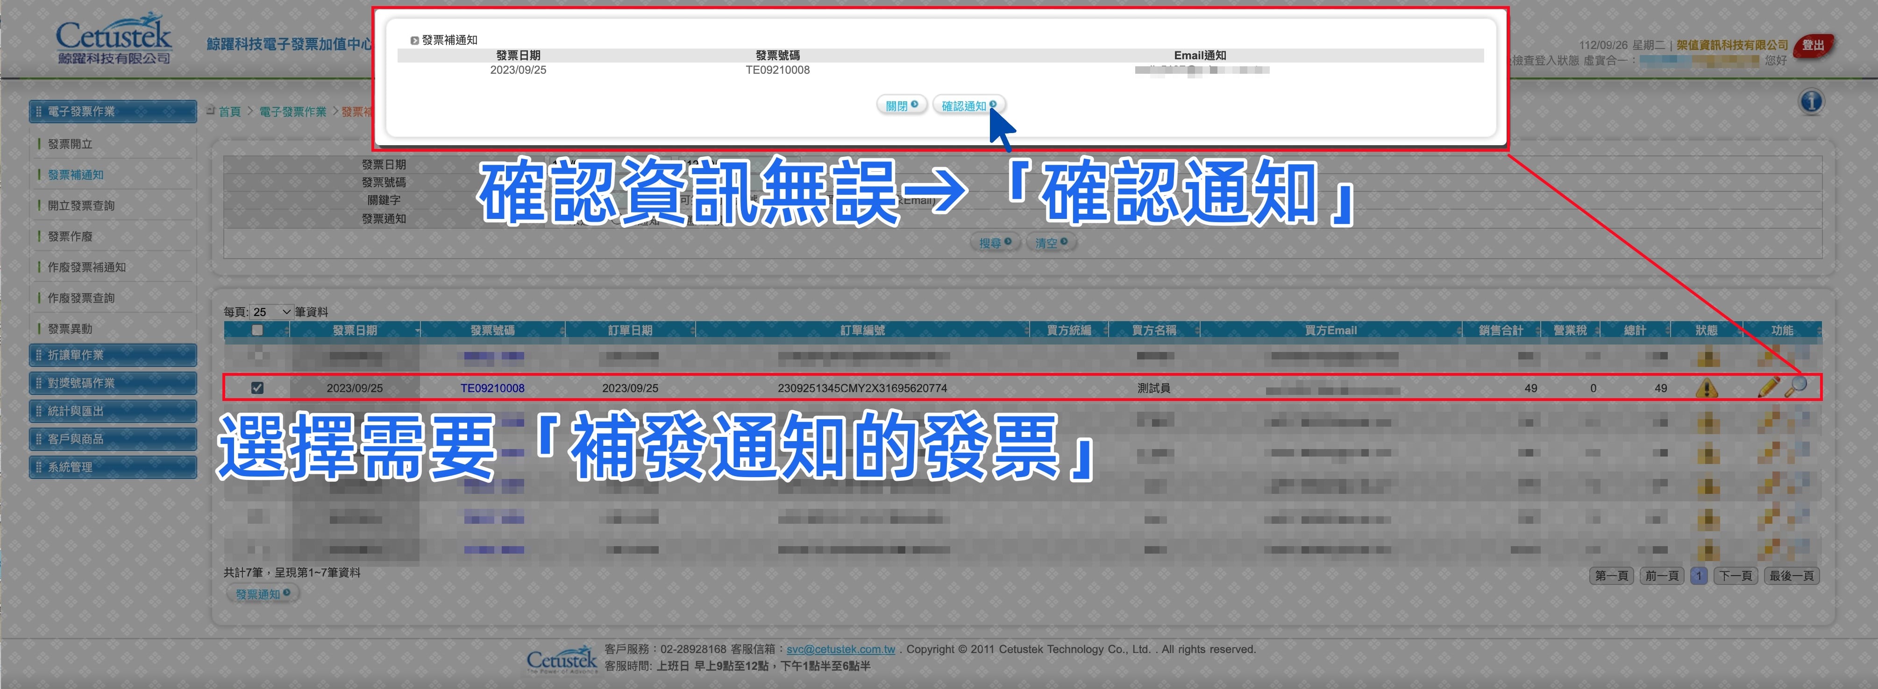The image size is (1878, 689).
Task: Click the 電子發票作業 breadcrumb link
Action: 292,112
